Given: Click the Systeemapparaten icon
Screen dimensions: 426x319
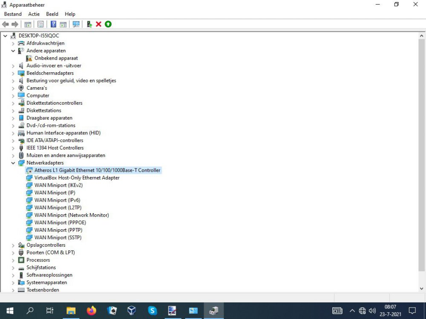Looking at the screenshot, I should tap(21, 282).
